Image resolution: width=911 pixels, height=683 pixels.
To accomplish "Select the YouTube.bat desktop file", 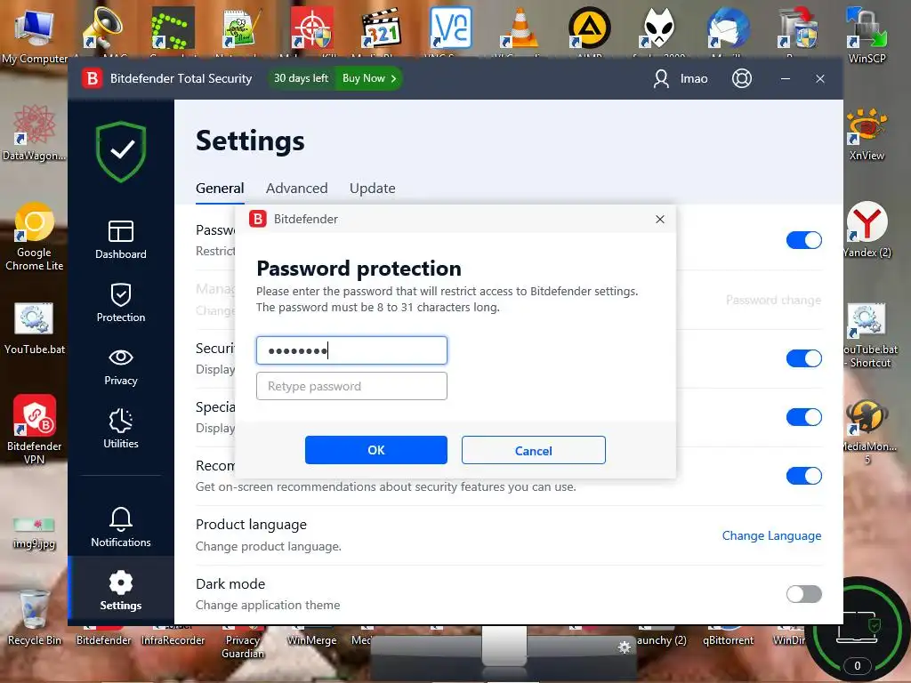I will (34, 328).
